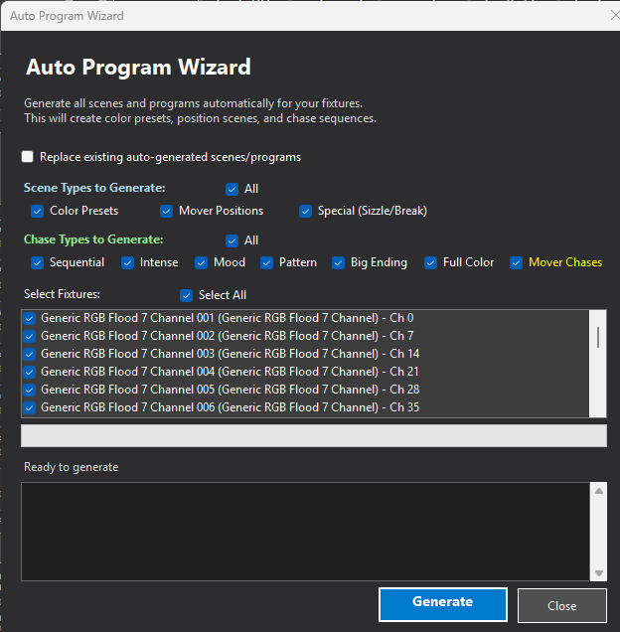Toggle the Chase Types All checkbox
620x632 pixels.
point(232,240)
